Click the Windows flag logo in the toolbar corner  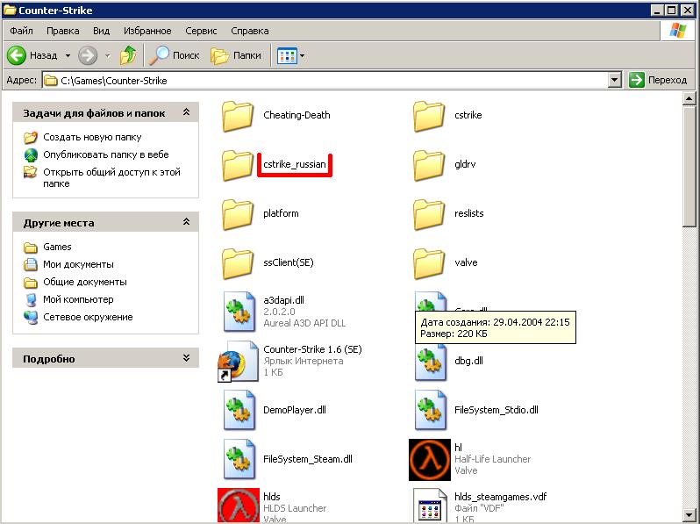[x=677, y=31]
